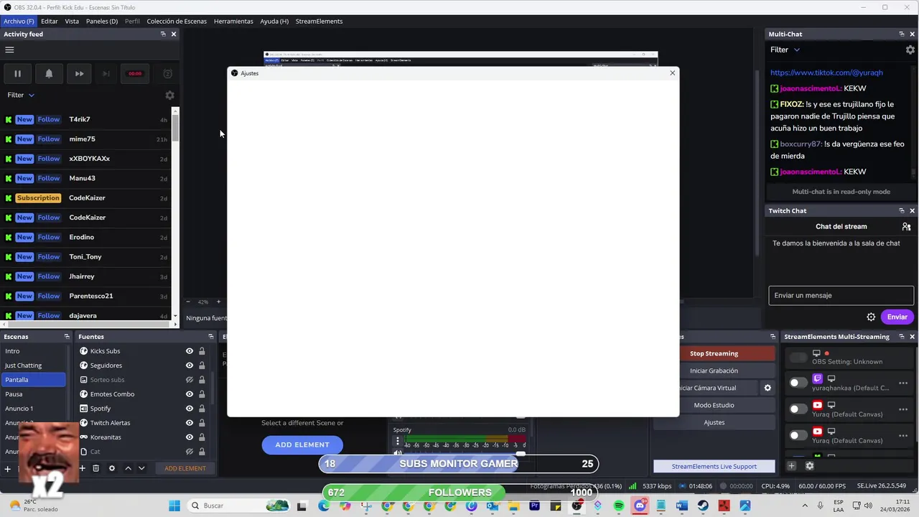Select the Intro scene
The height and width of the screenshot is (517, 919).
point(33,351)
